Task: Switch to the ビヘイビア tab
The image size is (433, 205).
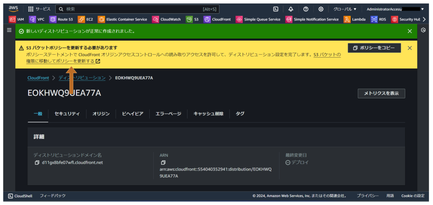Action: (x=132, y=114)
